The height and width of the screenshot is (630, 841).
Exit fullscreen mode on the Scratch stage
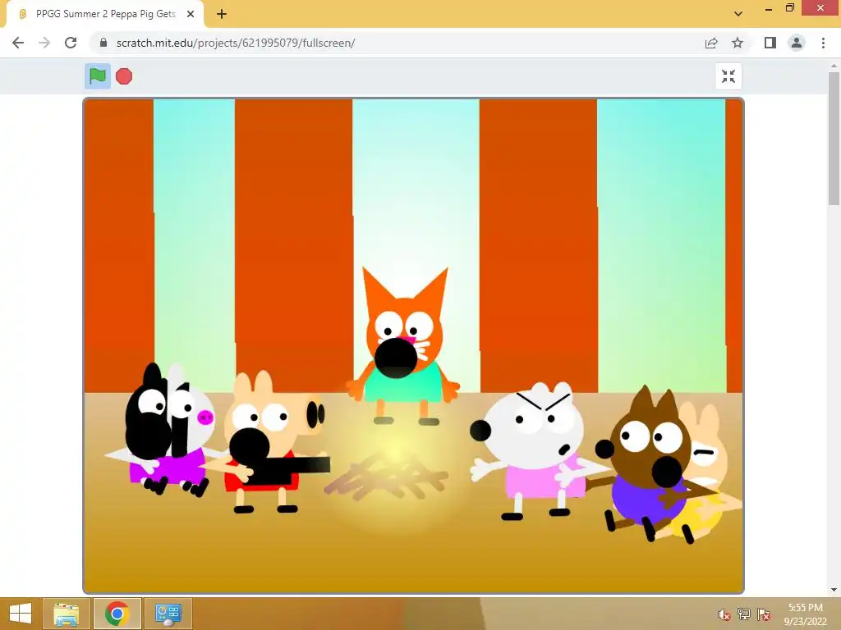click(728, 76)
